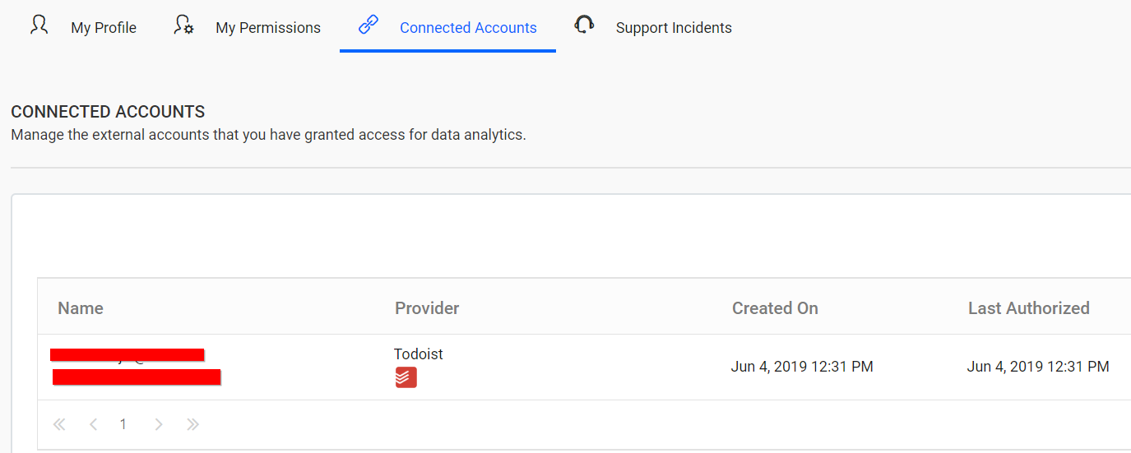Select page number 1 in pagination
The height and width of the screenshot is (453, 1131).
click(123, 424)
